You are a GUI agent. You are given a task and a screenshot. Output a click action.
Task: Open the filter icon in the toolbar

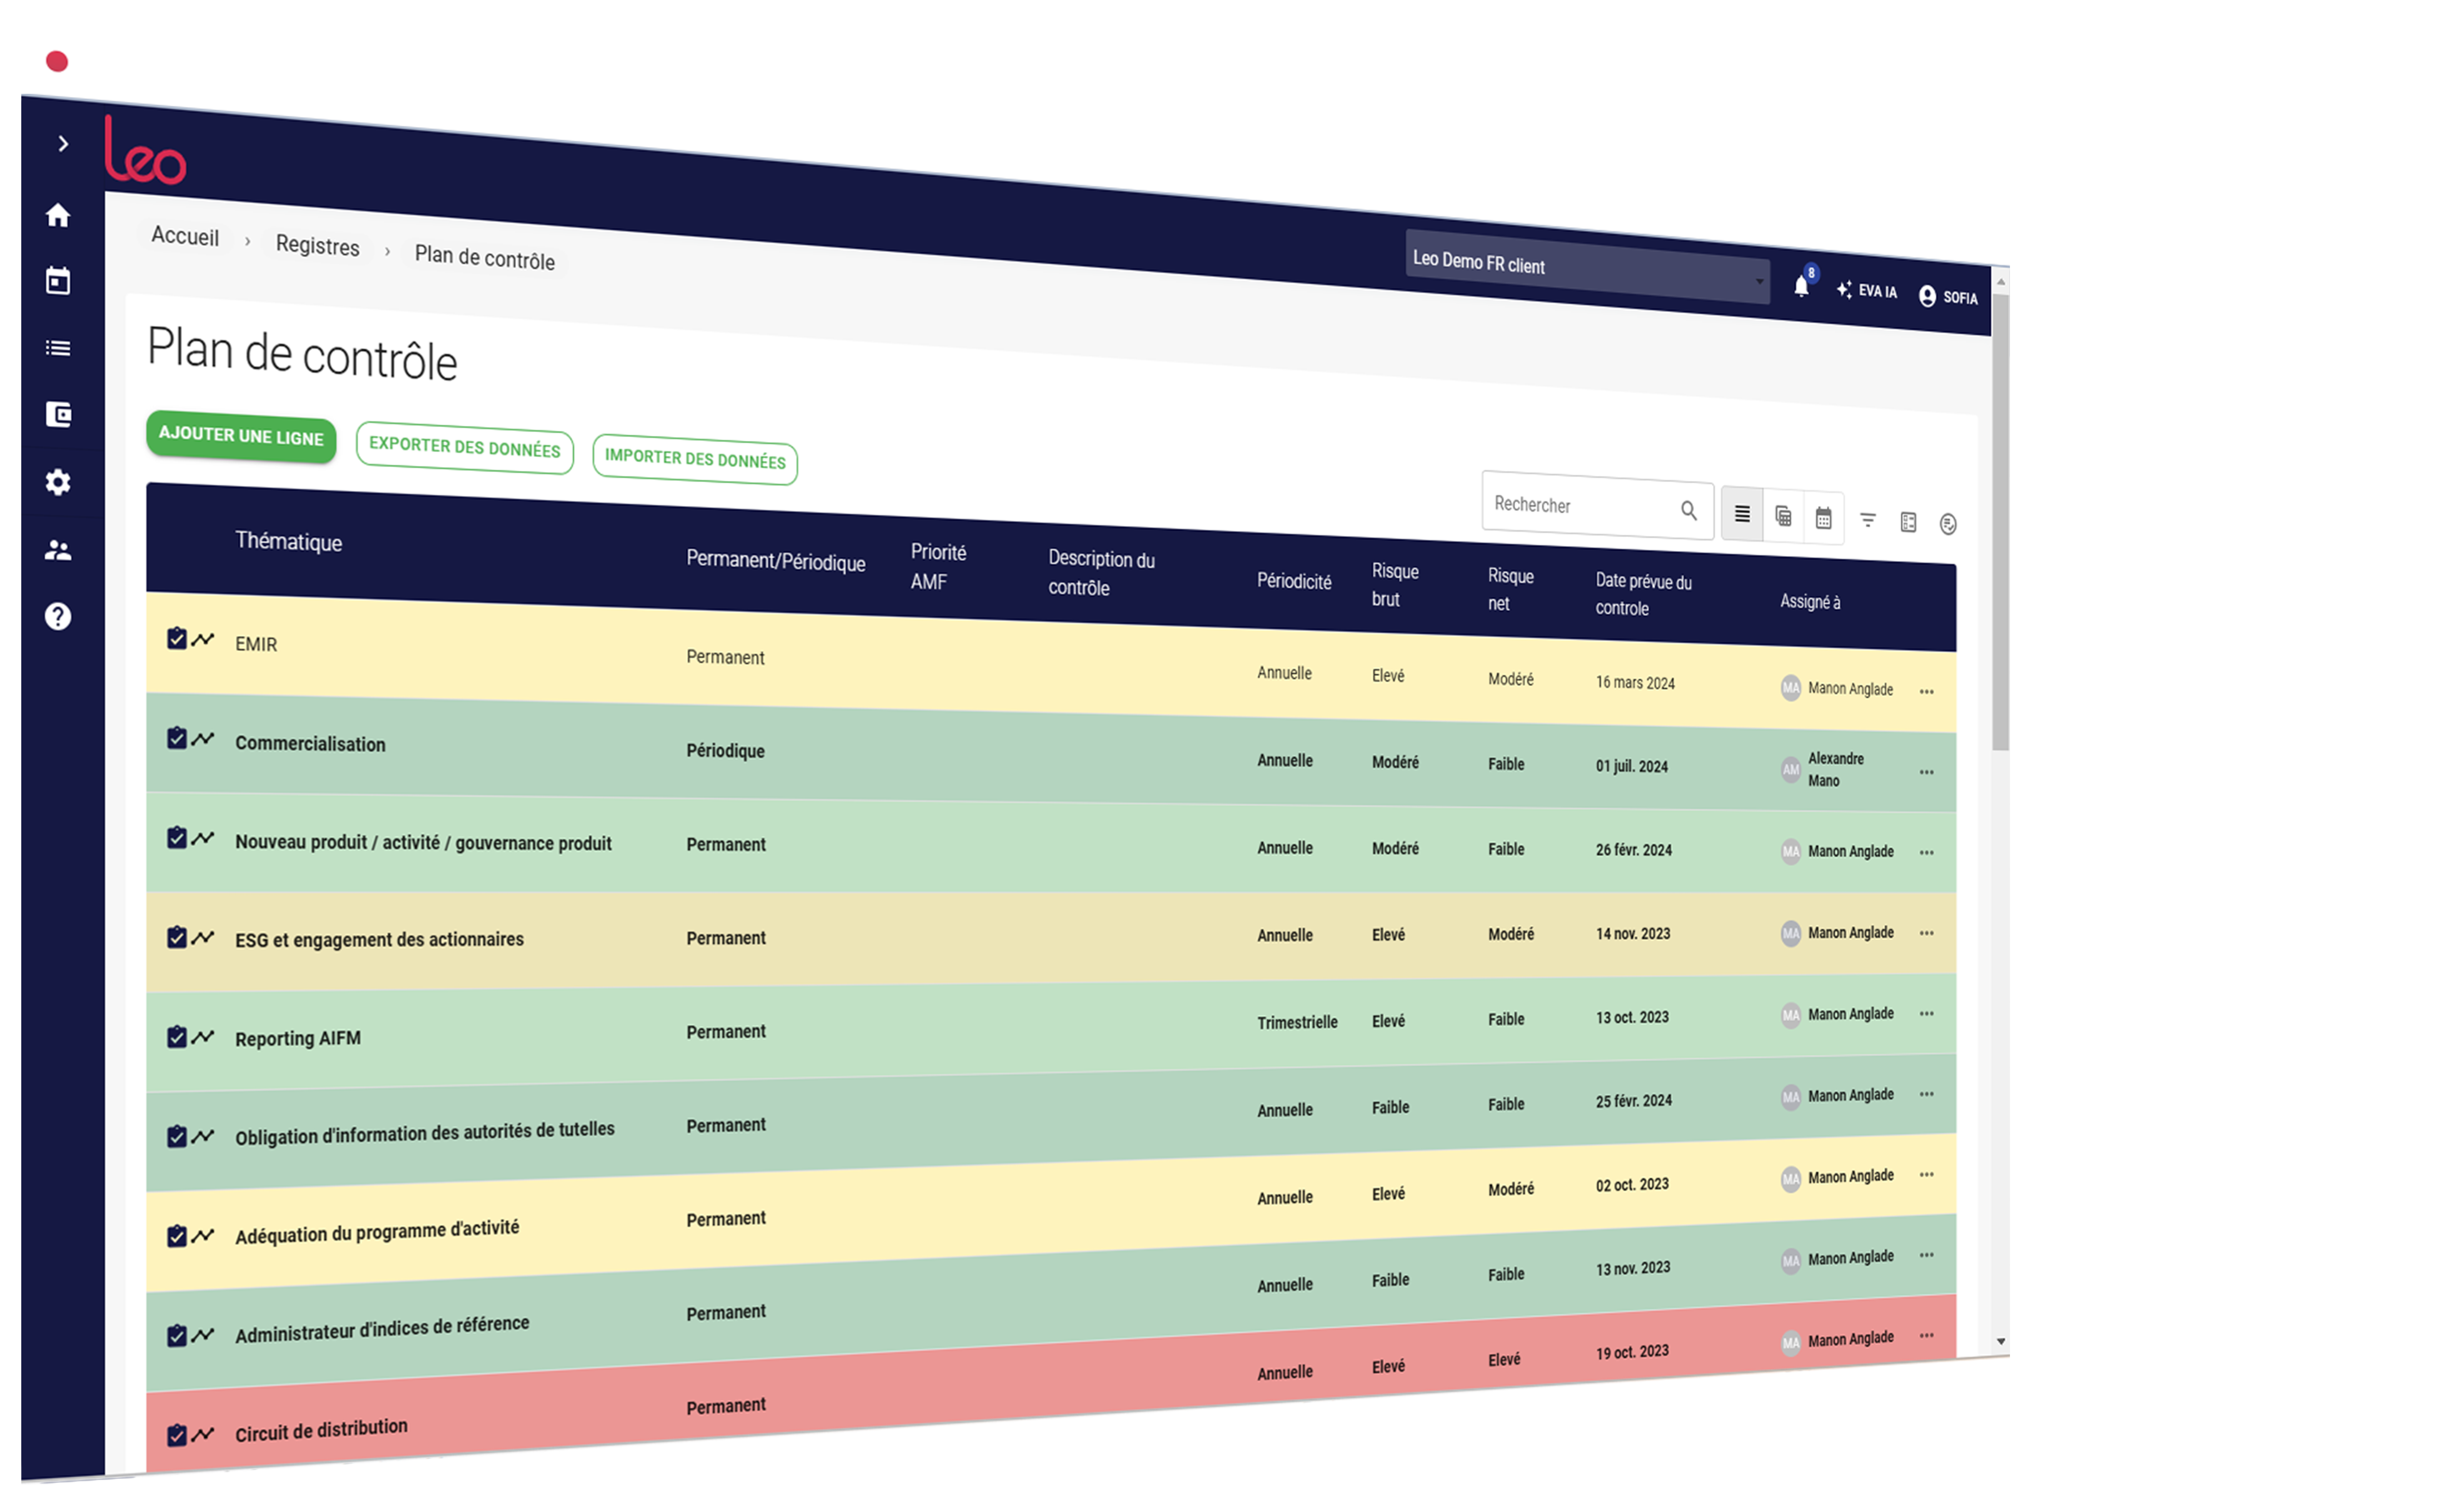(x=1867, y=519)
